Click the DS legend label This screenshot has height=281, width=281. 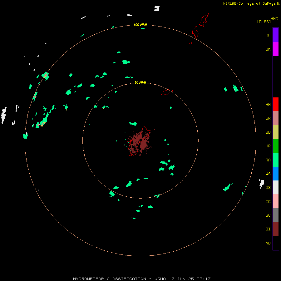[x=268, y=188]
